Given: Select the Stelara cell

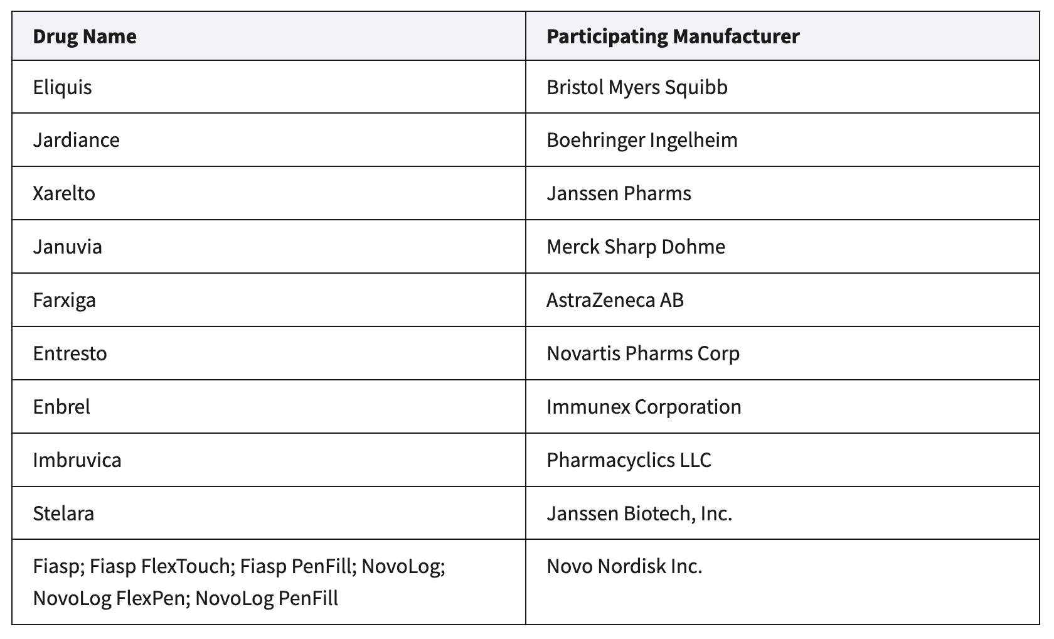Looking at the screenshot, I should click(63, 513).
